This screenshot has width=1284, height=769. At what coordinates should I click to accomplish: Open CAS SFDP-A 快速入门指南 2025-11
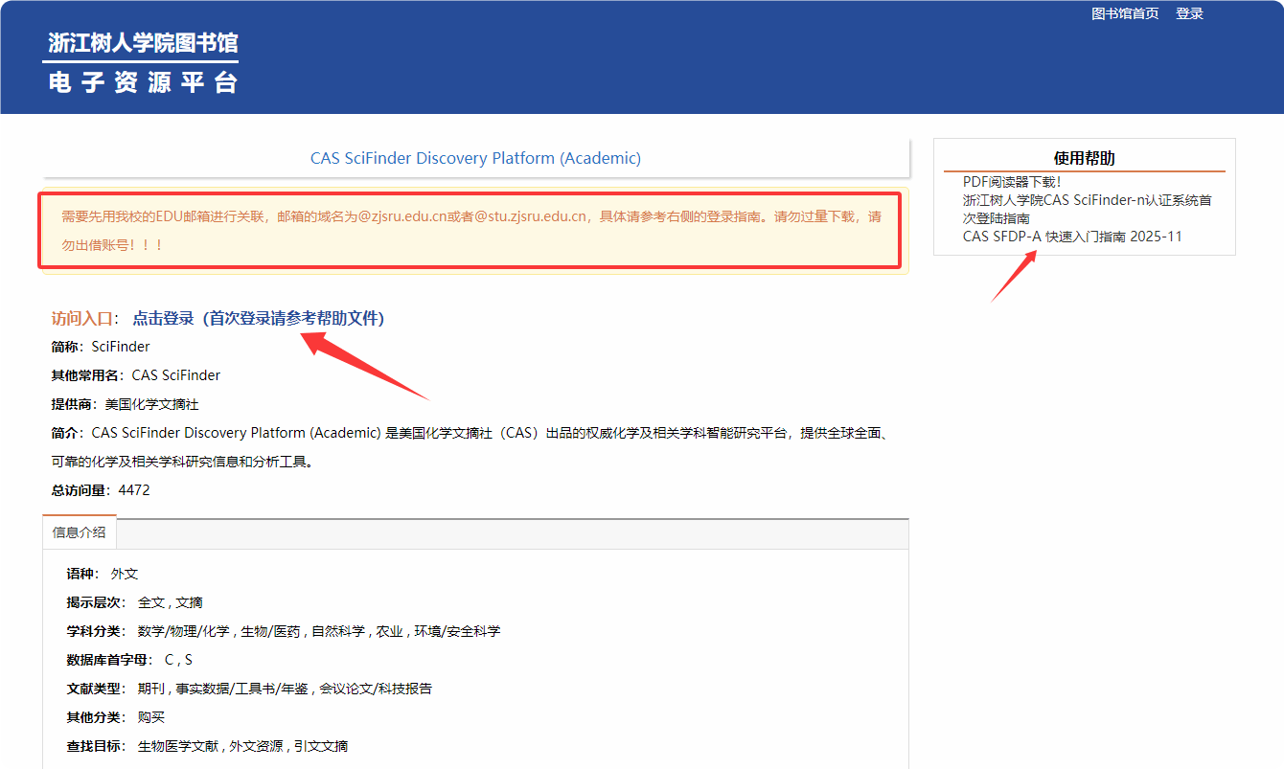[x=1072, y=237]
